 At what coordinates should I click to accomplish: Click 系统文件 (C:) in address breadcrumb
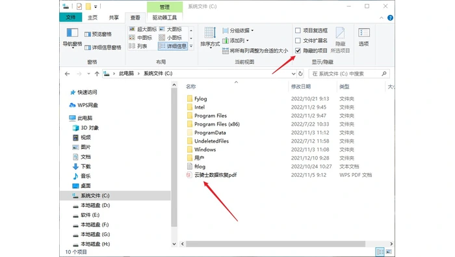[158, 74]
